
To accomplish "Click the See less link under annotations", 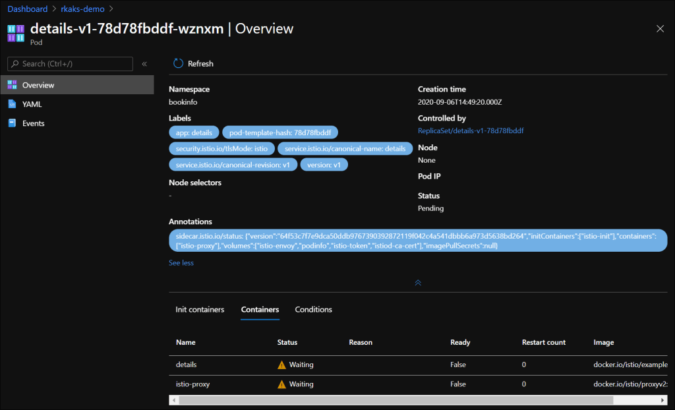I will [x=181, y=262].
